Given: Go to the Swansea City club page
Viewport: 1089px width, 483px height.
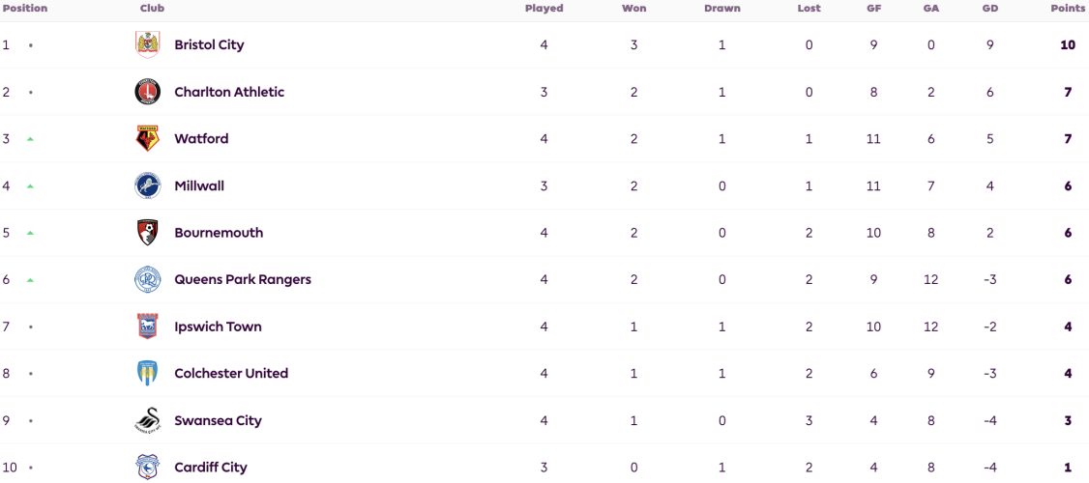Looking at the screenshot, I should click(x=218, y=420).
